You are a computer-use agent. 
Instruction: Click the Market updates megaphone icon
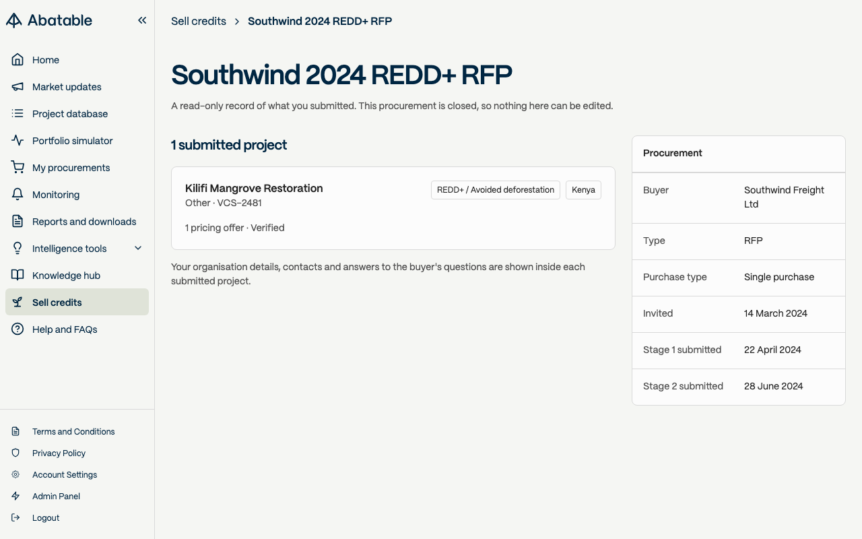click(x=18, y=87)
